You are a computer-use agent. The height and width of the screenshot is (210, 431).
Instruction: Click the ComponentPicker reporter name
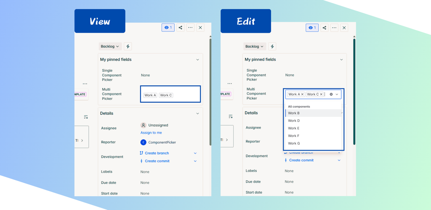pos(162,143)
